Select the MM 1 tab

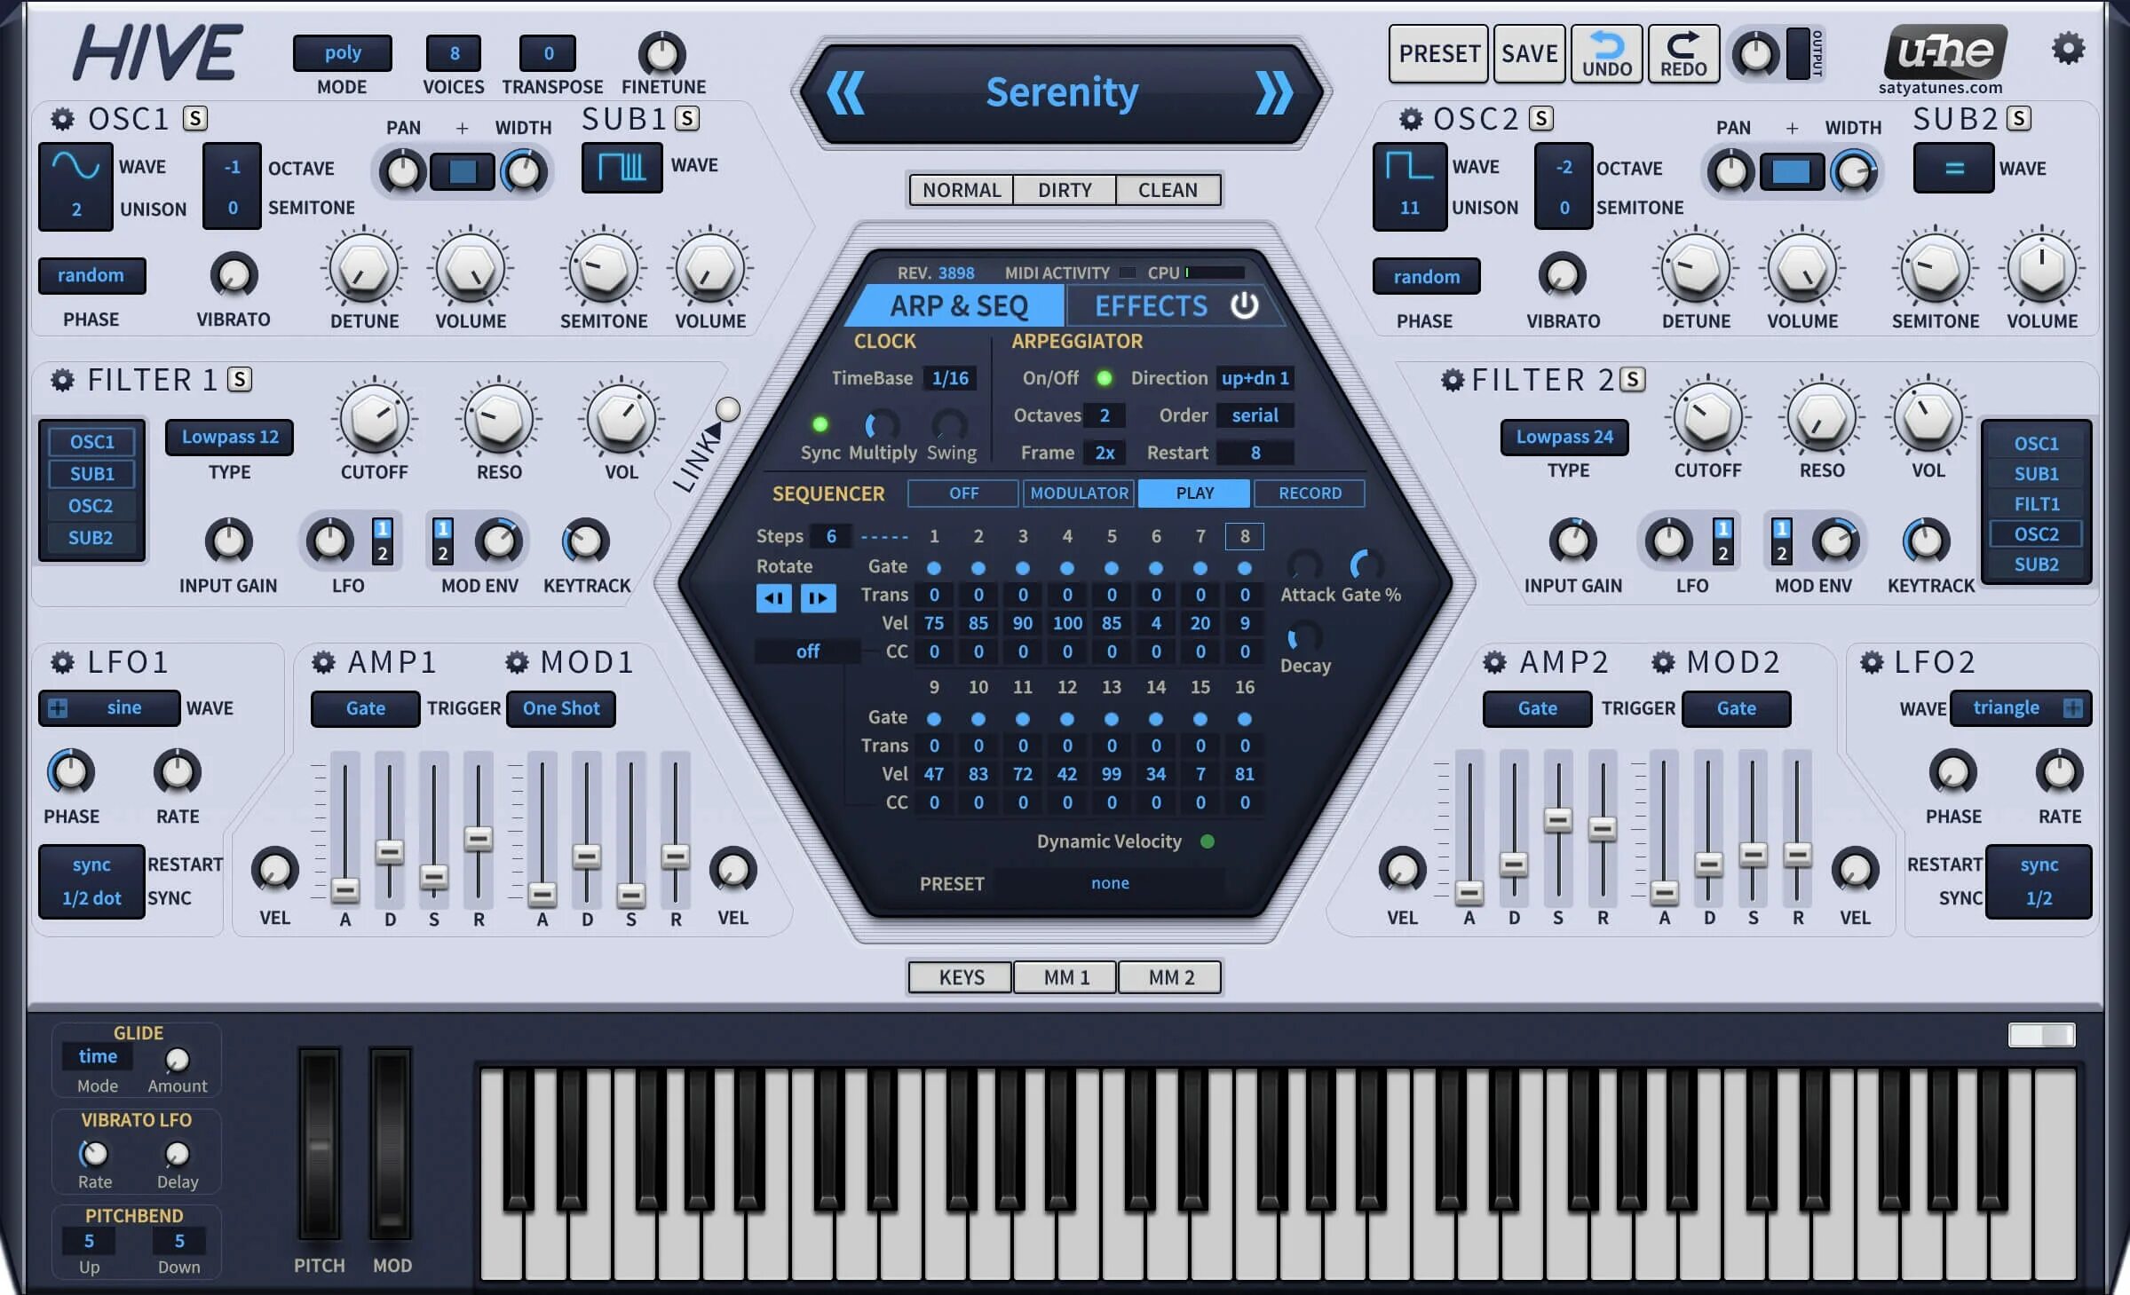[x=1064, y=977]
